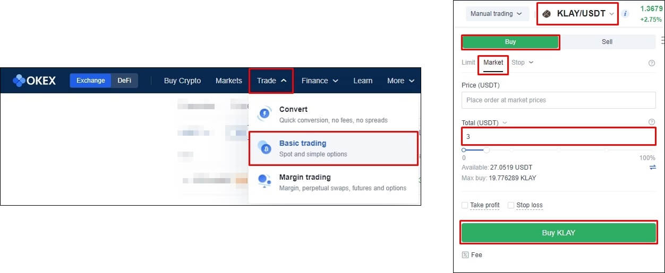Open Buy Crypto in the navigation bar
This screenshot has width=665, height=273.
(x=182, y=81)
